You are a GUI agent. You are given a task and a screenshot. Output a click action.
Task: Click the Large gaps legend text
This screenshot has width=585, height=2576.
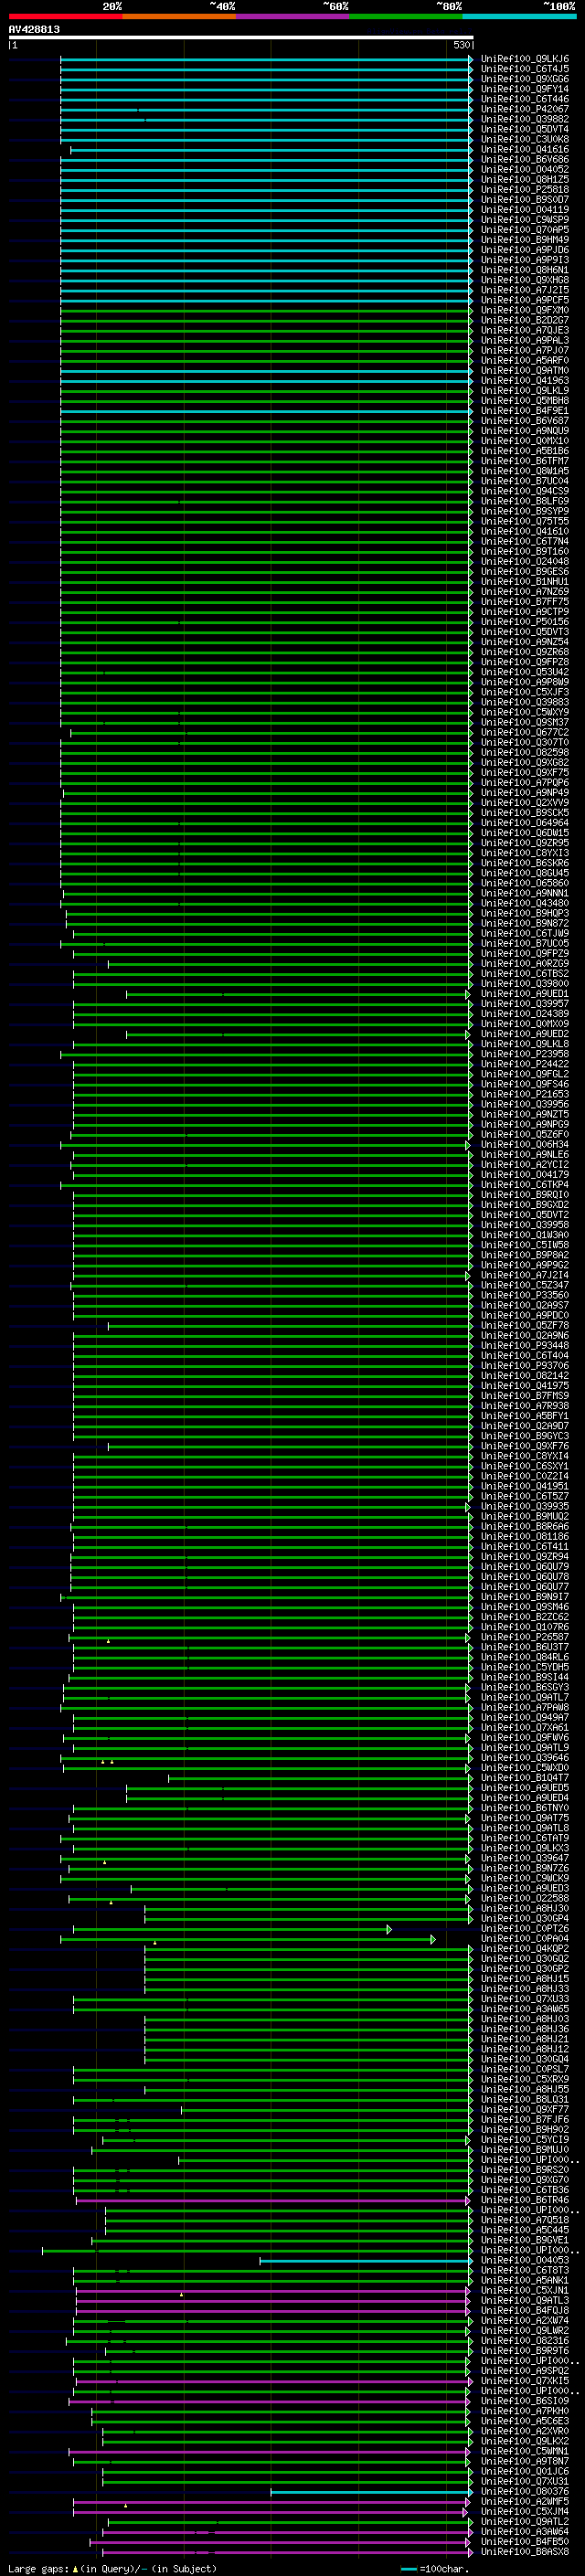(112, 2568)
